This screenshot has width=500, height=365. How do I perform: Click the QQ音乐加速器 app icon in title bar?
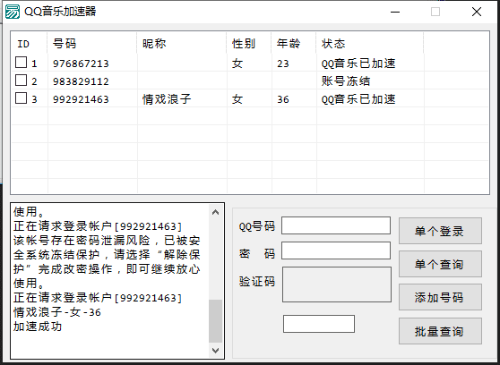(x=13, y=12)
